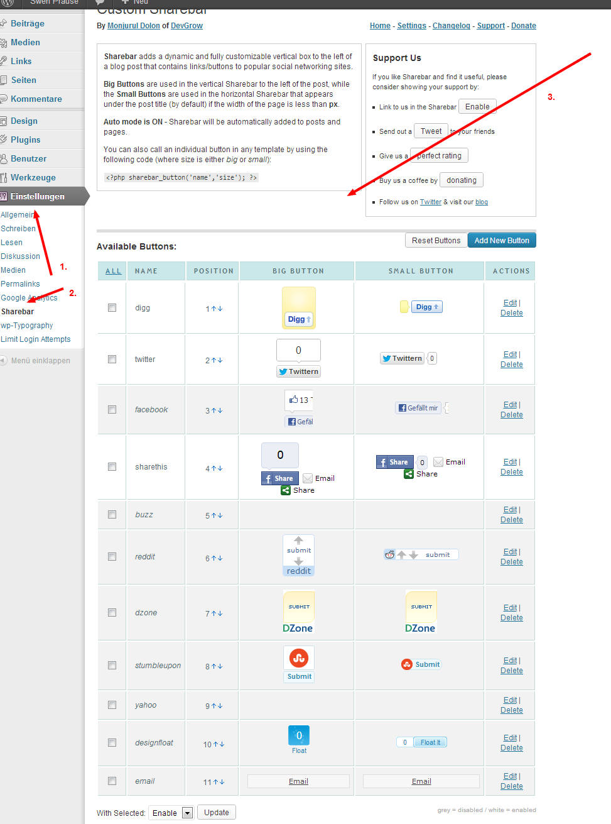
Task: Tick the stumbleupon row checkbox
Action: click(112, 666)
